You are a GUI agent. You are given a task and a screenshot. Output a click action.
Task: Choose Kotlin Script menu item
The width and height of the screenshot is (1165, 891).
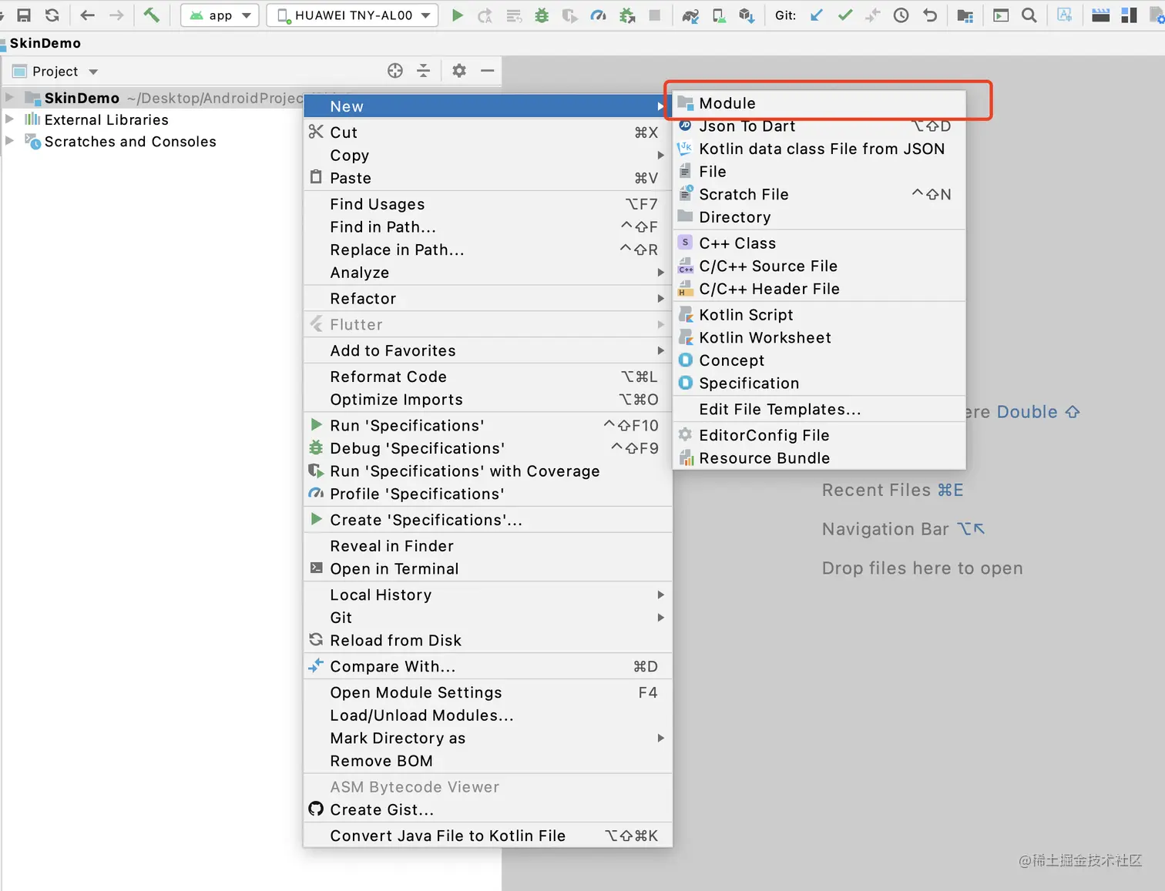point(820,315)
